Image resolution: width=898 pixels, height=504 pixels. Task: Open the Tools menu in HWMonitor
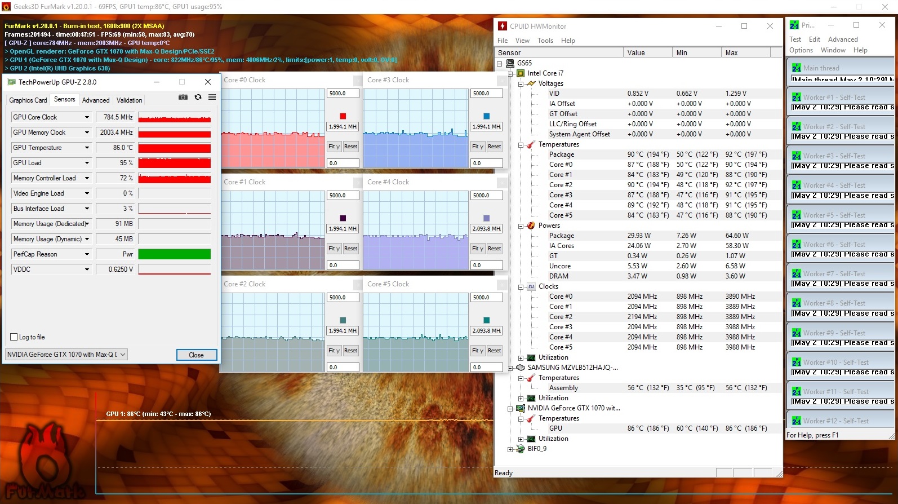545,41
